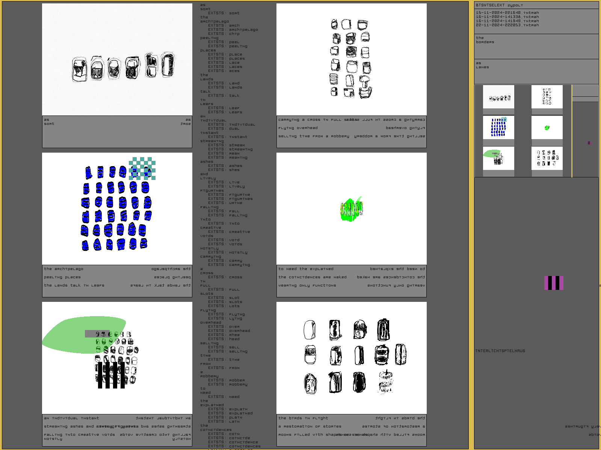This screenshot has width=601, height=450.
Task: Click the INTERLICHTSPIELHAUS label
Action: pyautogui.click(x=500, y=351)
